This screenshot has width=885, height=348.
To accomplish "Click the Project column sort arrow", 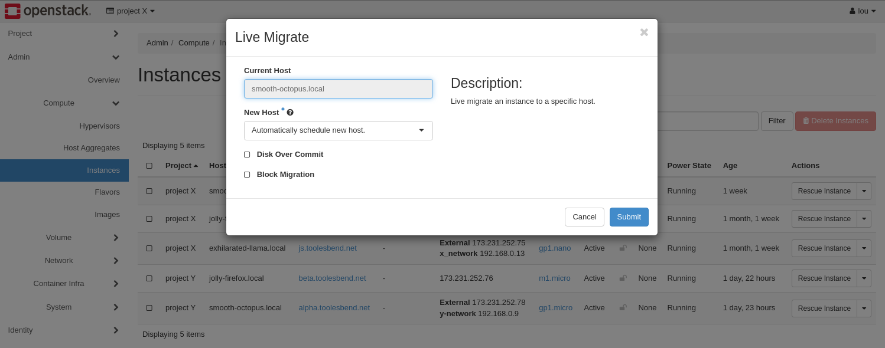I will point(196,166).
